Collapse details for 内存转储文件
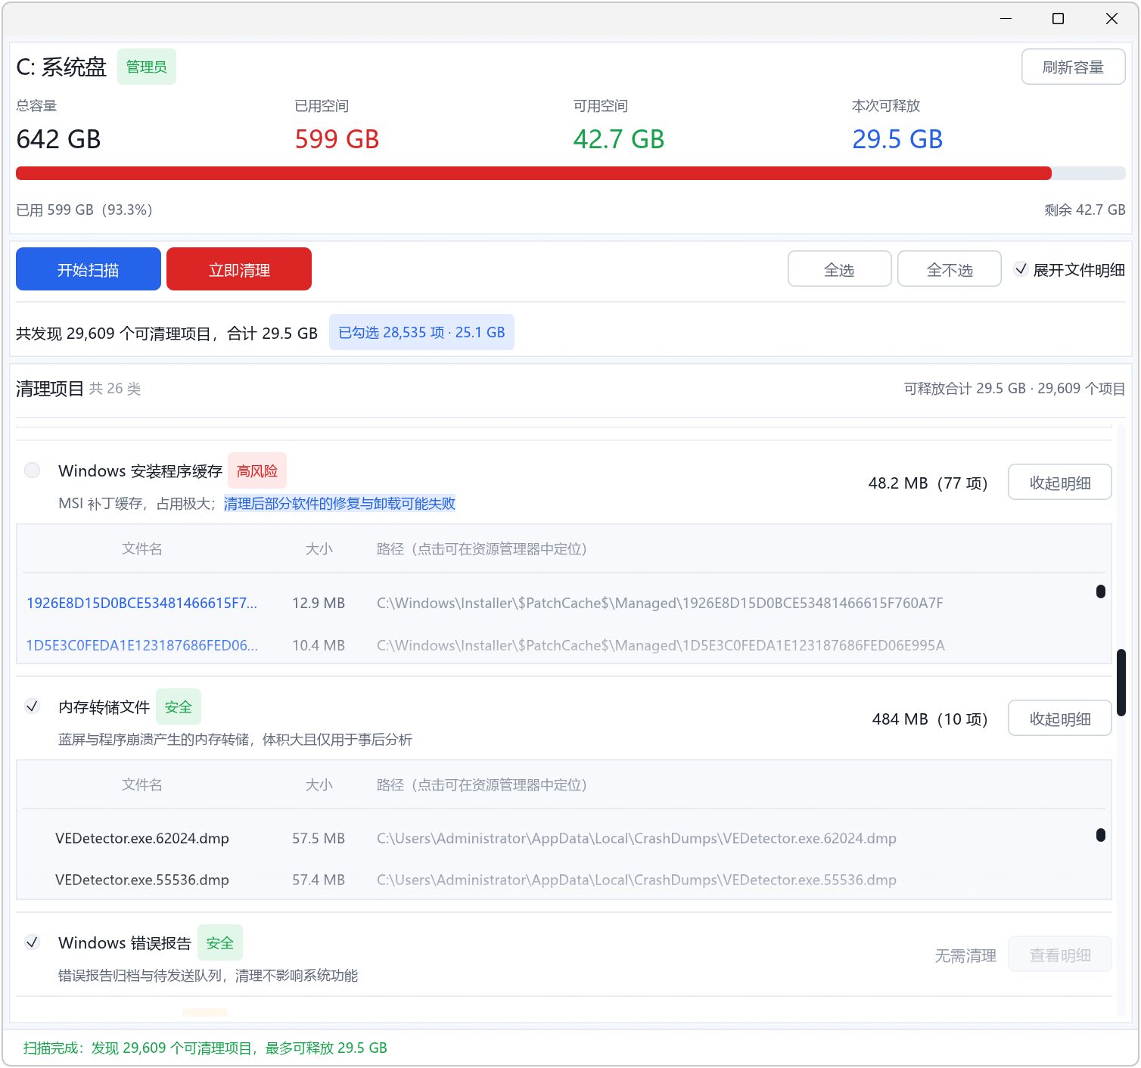Image resolution: width=1141 pixels, height=1068 pixels. 1060,719
